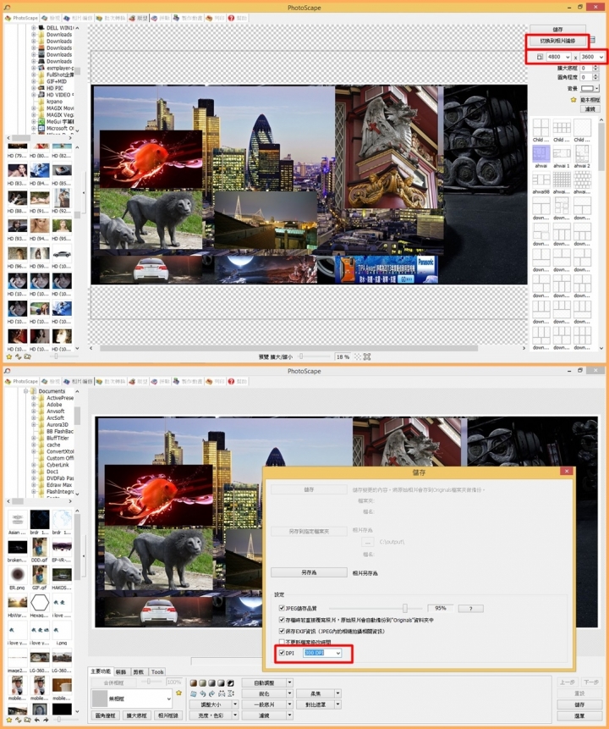Click the yellow star beside the template frame button
609x729 pixels.
tap(573, 100)
